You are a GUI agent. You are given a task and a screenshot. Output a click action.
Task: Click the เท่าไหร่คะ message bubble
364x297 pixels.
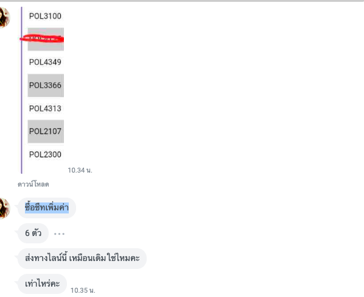(x=42, y=284)
